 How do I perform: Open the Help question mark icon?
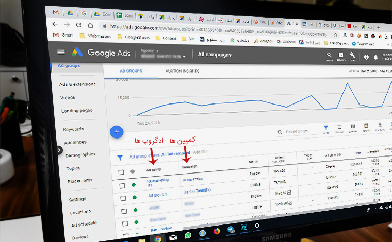pos(366,57)
